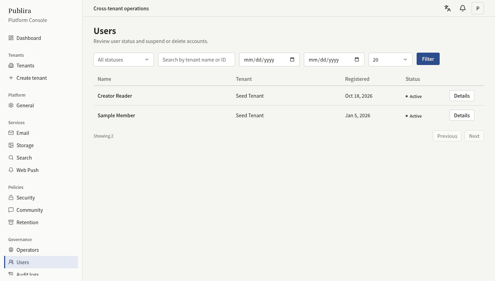Open Details for Creator Reader
The height and width of the screenshot is (281, 495).
pyautogui.click(x=462, y=96)
